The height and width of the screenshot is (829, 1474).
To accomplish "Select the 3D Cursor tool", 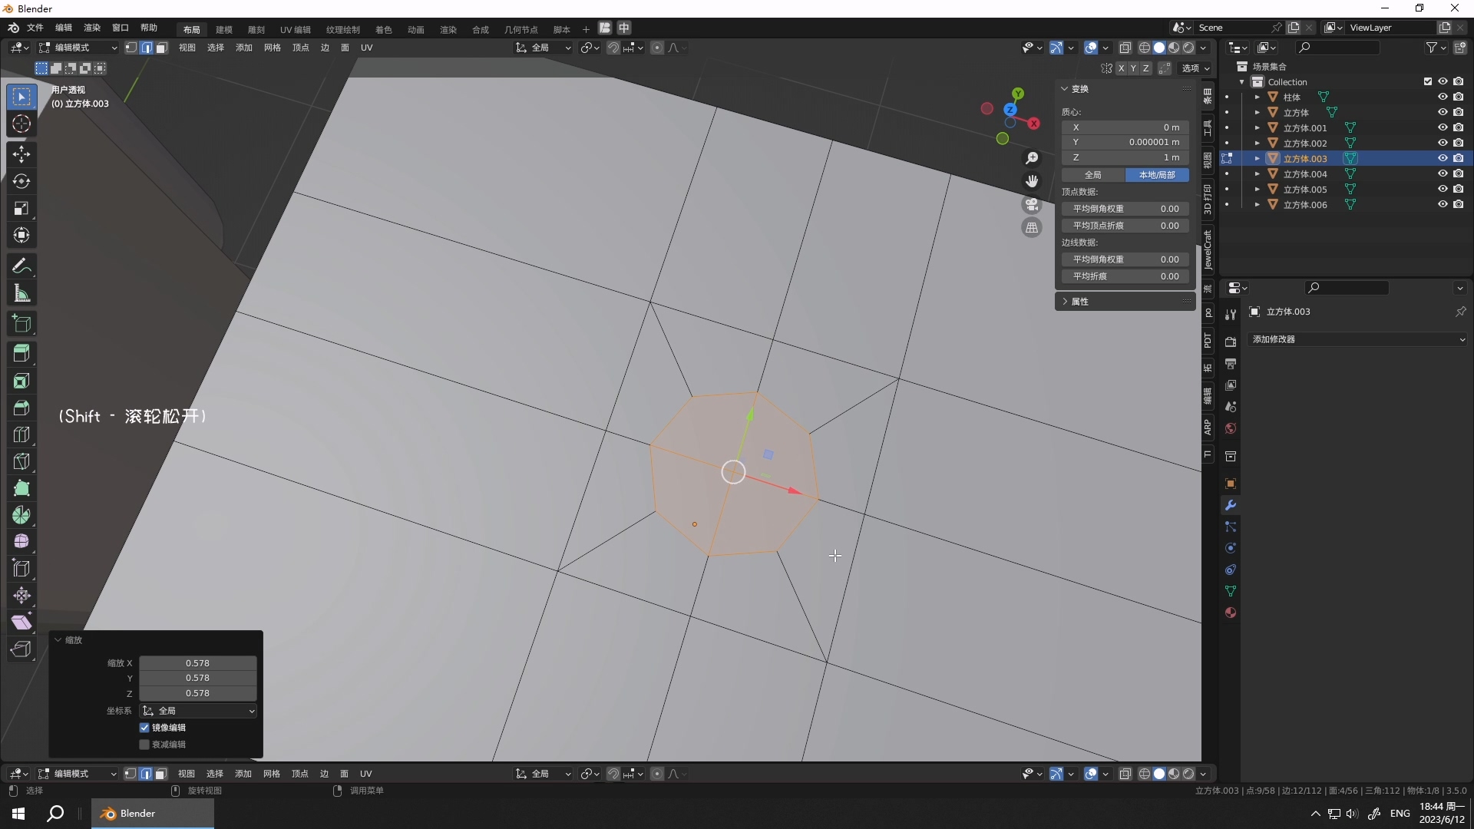I will click(x=21, y=124).
